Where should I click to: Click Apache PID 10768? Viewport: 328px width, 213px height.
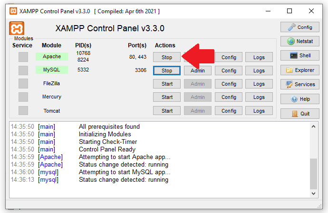[x=83, y=53]
